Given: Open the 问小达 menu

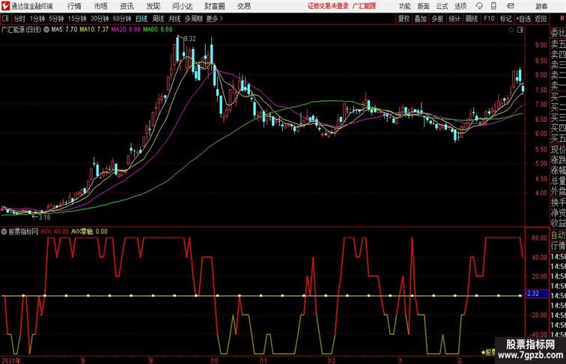Looking at the screenshot, I should coord(182,6).
